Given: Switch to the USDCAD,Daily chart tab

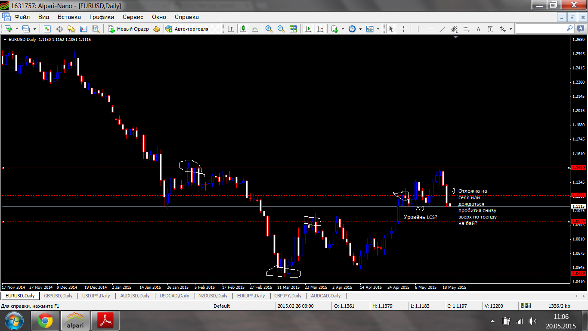Looking at the screenshot, I should click(x=174, y=296).
